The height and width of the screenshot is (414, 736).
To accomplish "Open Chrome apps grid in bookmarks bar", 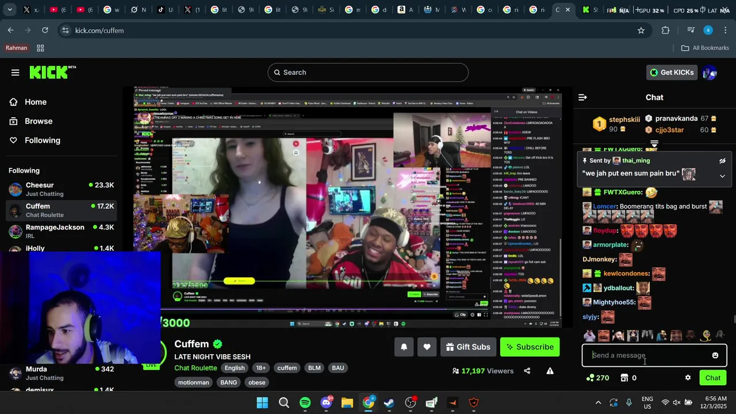I will (40, 48).
